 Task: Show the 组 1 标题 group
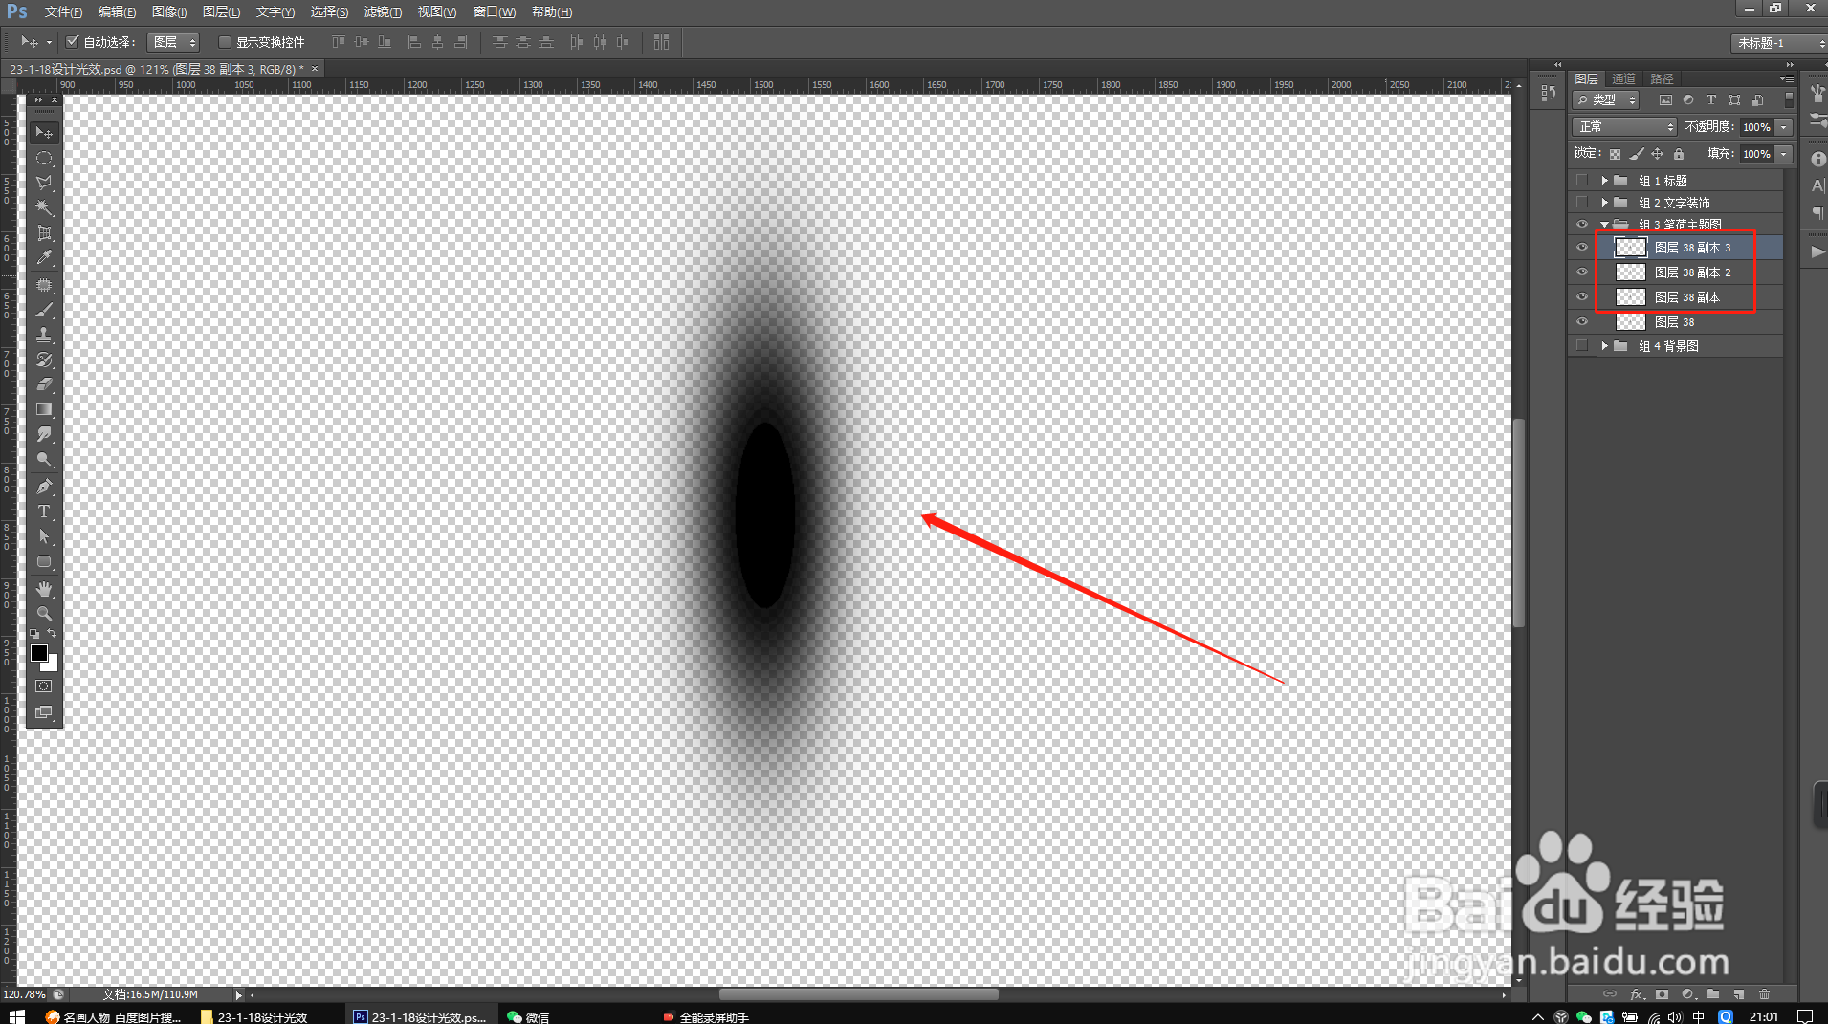point(1581,180)
